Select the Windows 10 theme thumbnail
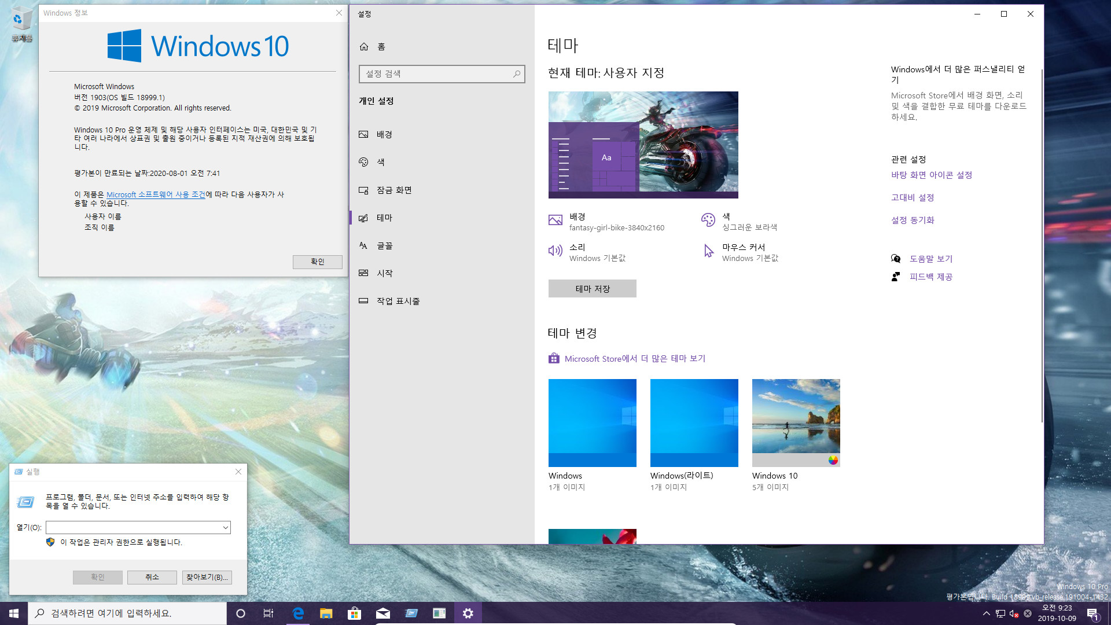This screenshot has width=1111, height=625. tap(796, 423)
